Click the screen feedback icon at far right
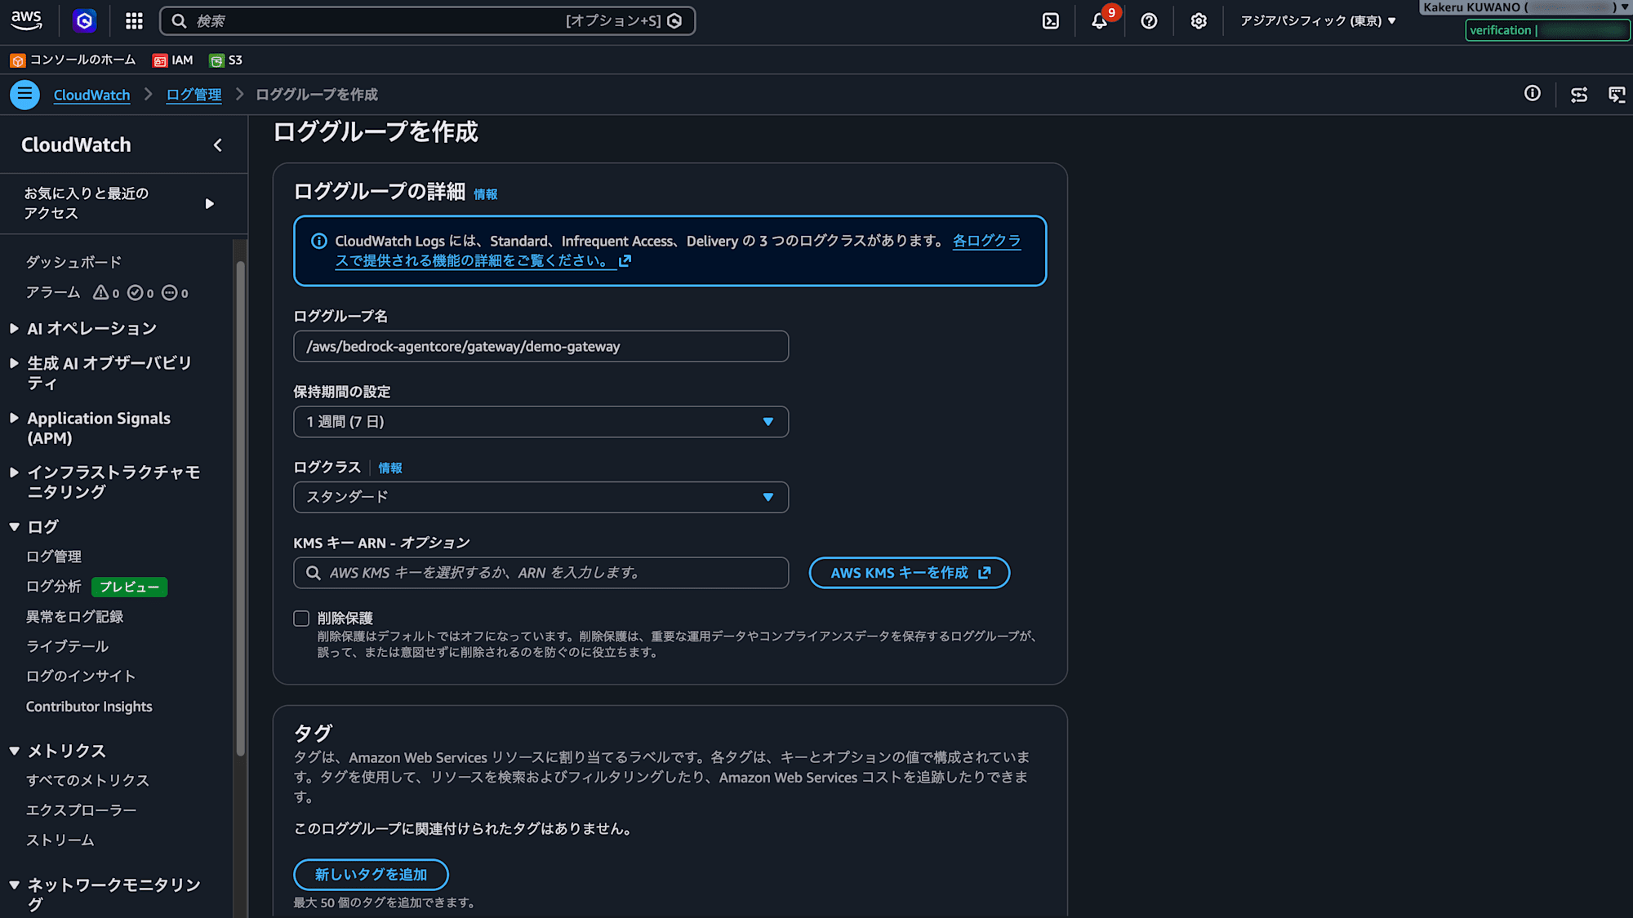The width and height of the screenshot is (1633, 918). click(x=1617, y=95)
